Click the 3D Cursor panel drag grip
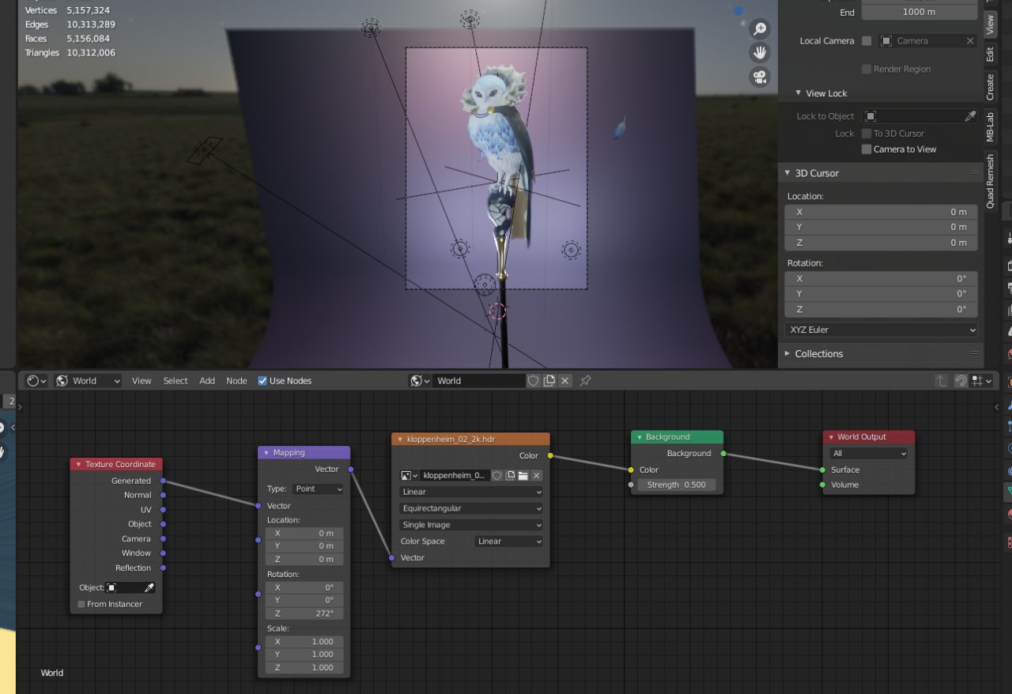The height and width of the screenshot is (694, 1012). tap(974, 173)
